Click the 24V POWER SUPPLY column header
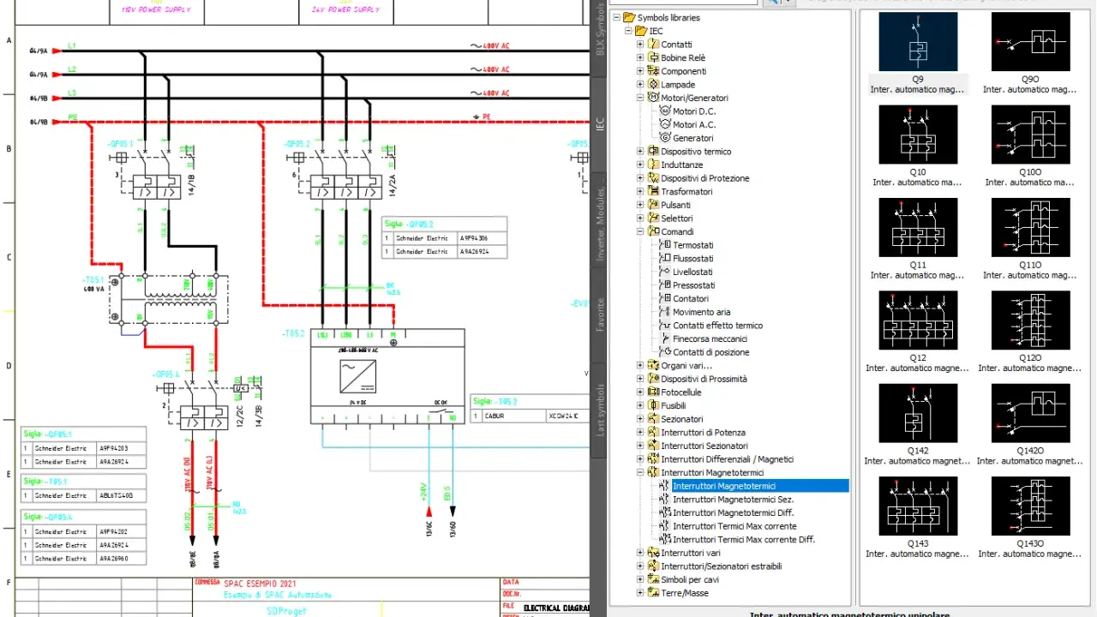The height and width of the screenshot is (617, 1097). click(x=345, y=9)
